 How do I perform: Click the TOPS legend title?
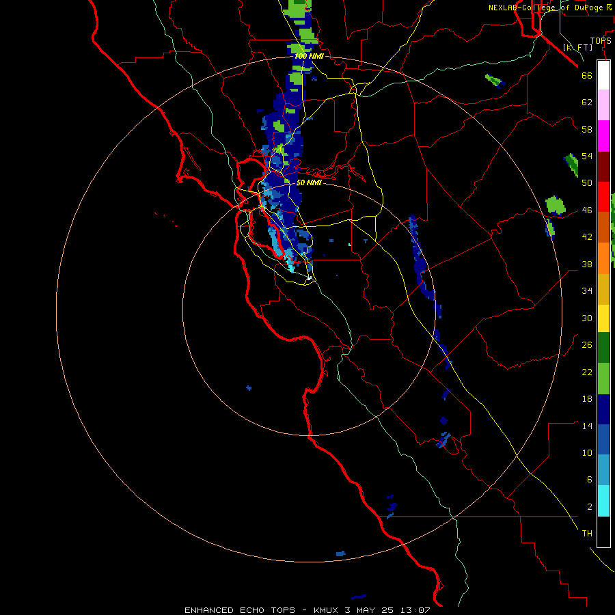[x=601, y=41]
